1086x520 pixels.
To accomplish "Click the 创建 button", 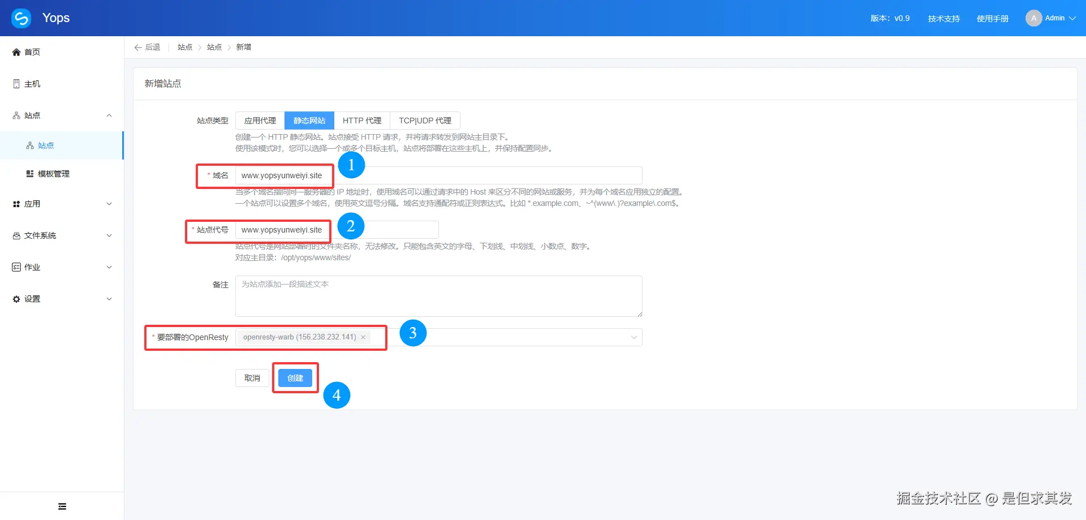I will click(295, 377).
